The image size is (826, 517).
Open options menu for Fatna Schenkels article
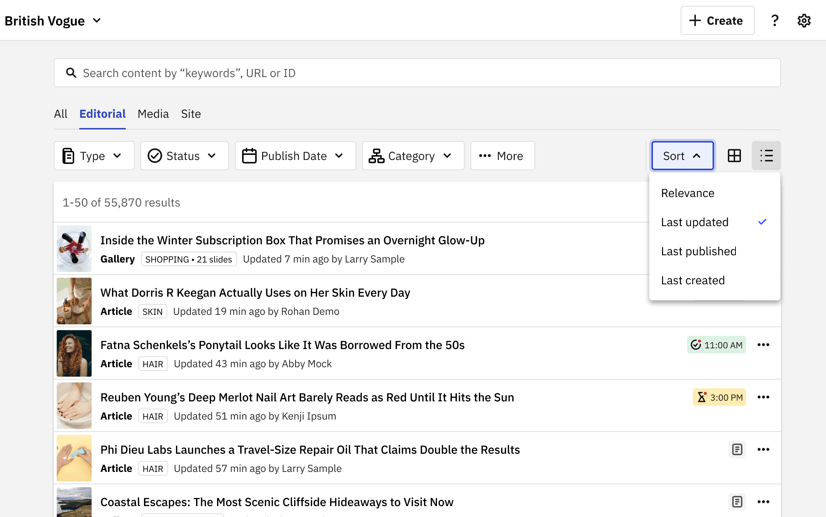(x=763, y=345)
